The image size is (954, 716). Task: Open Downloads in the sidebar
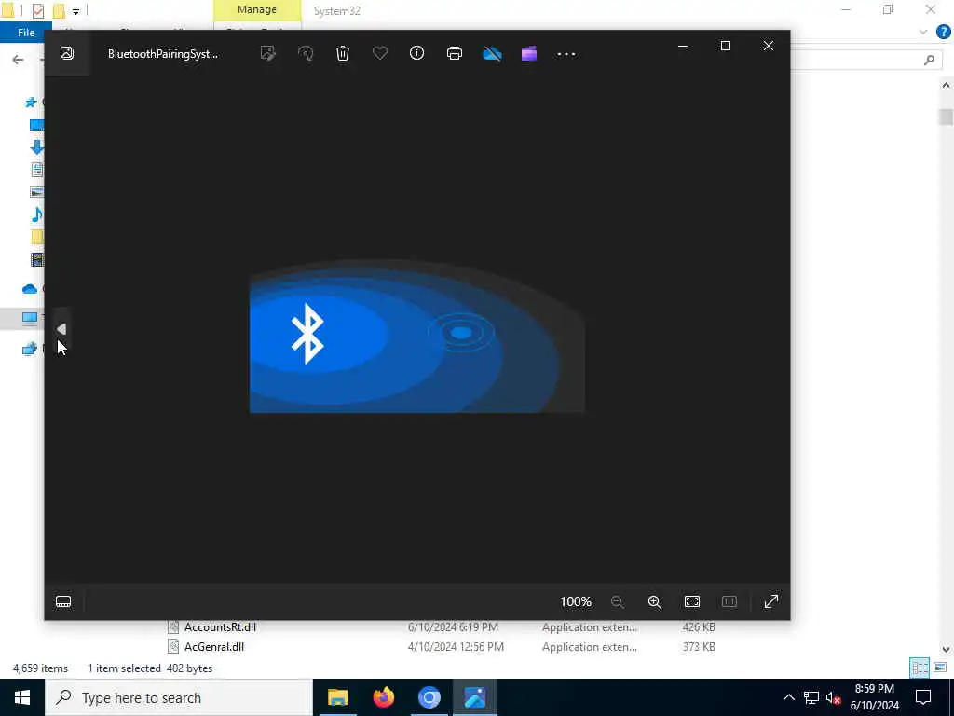click(36, 146)
